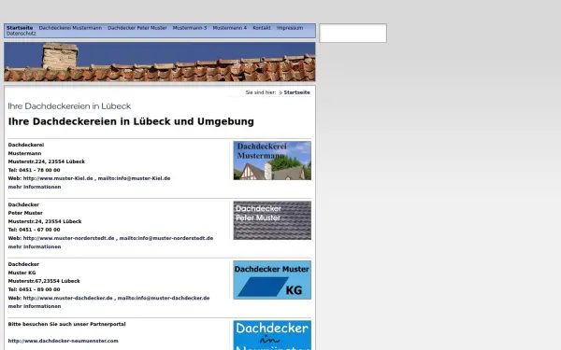Click mehr Informationen under Muster KG
This screenshot has height=350, width=561.
pos(35,306)
